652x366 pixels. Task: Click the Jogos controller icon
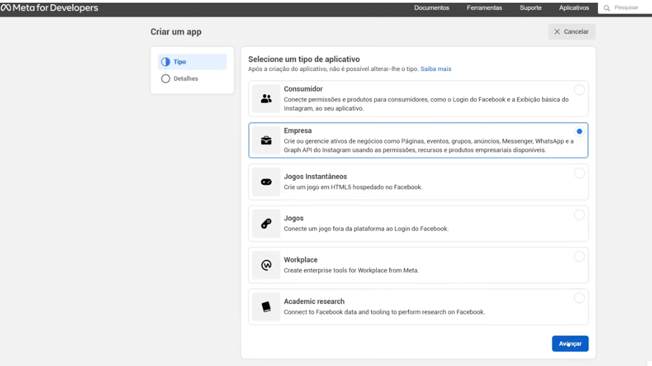click(266, 224)
